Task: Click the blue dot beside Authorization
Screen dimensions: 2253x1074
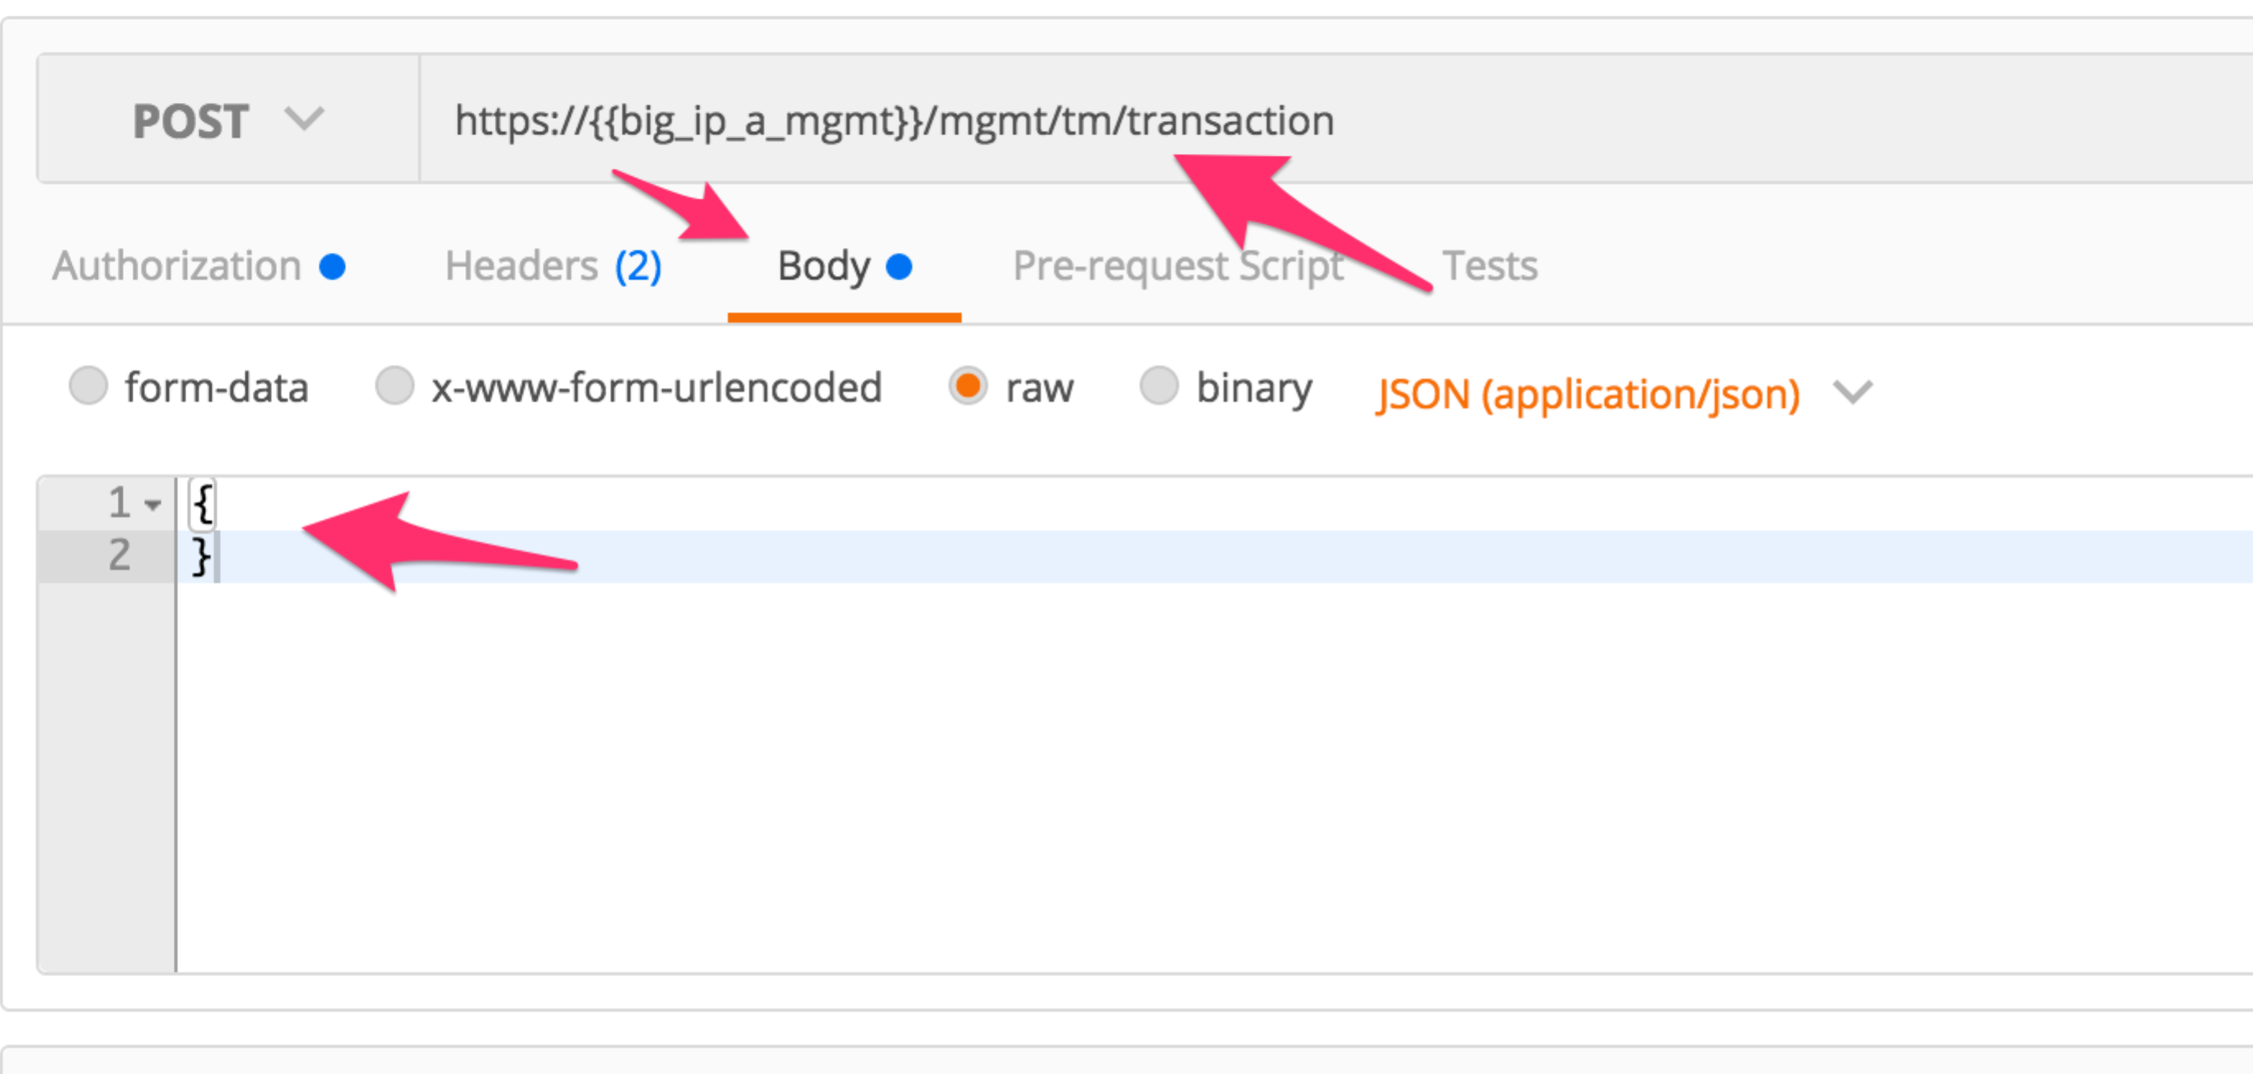Action: point(333,266)
